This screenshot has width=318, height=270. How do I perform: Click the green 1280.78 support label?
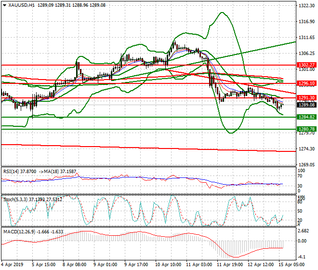306,129
